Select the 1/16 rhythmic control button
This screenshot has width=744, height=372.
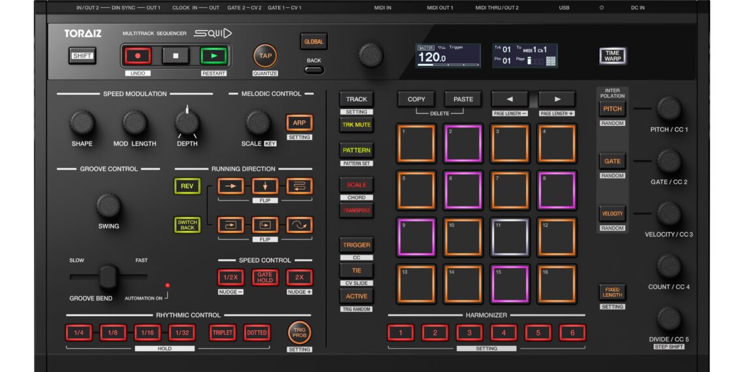tap(147, 333)
